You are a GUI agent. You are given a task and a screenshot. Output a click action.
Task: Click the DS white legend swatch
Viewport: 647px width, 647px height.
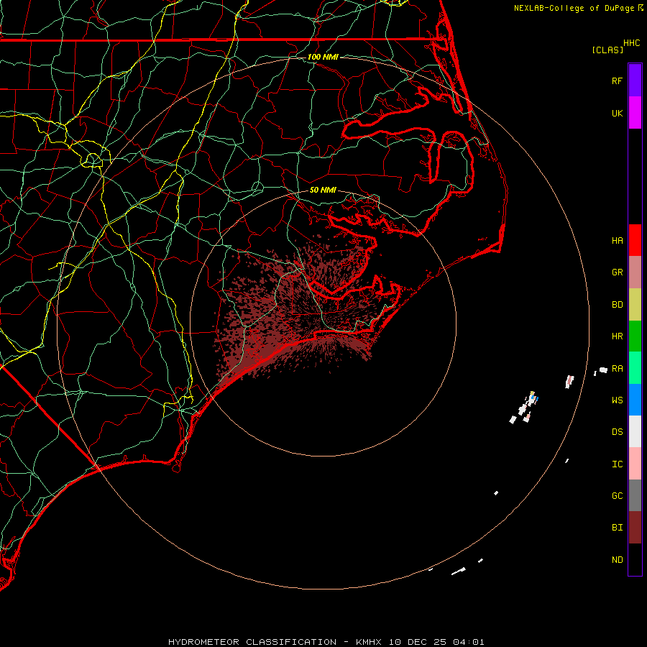[635, 431]
